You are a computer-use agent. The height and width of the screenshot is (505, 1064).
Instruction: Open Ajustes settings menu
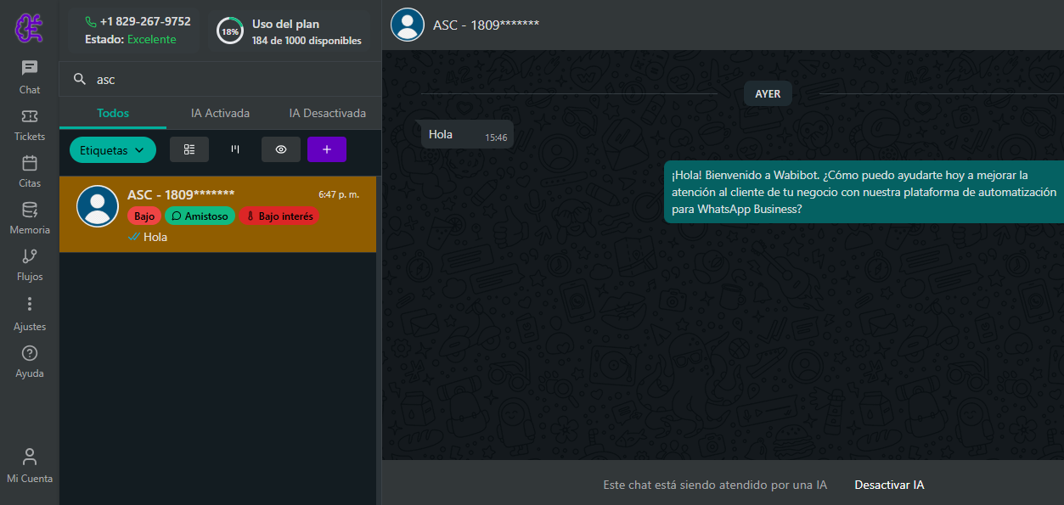tap(30, 313)
